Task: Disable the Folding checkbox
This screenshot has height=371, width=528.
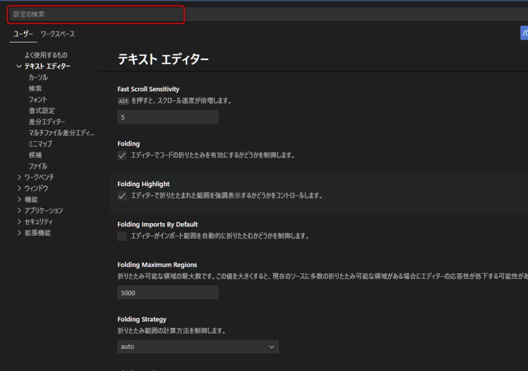Action: (122, 155)
